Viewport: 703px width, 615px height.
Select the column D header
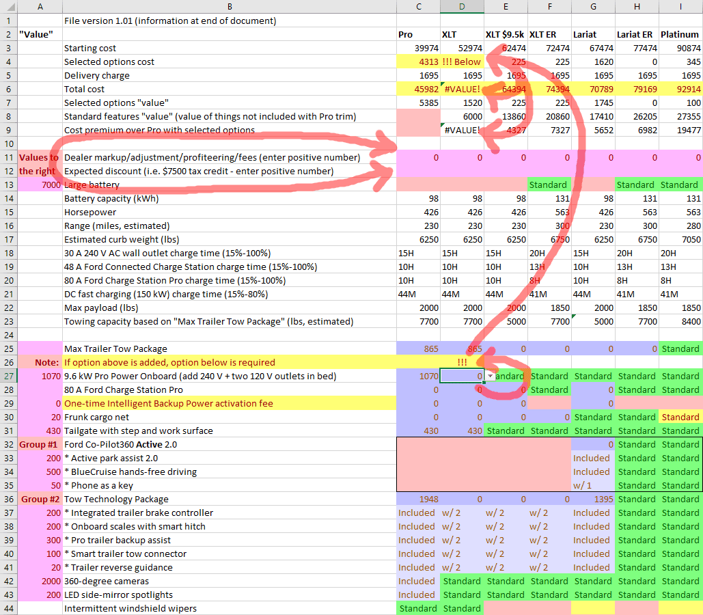click(462, 7)
